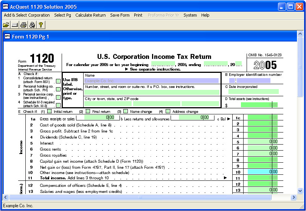Click the horizontal scrollbar right arrow
306x211 pixels.
click(294, 197)
